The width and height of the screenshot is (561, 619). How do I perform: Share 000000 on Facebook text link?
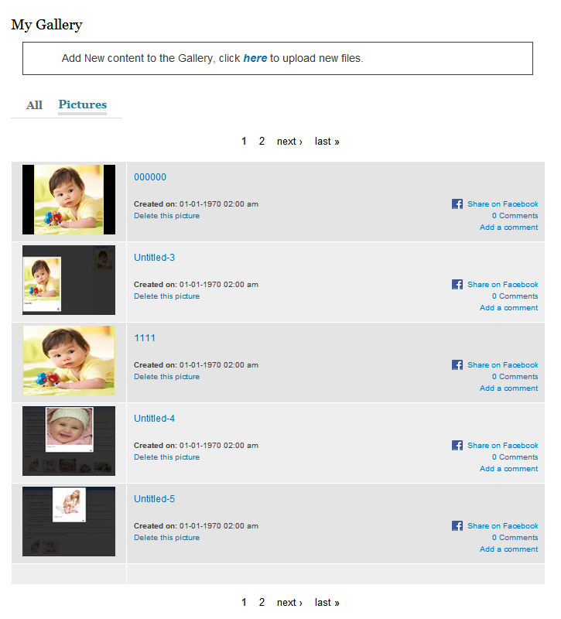pyautogui.click(x=502, y=204)
